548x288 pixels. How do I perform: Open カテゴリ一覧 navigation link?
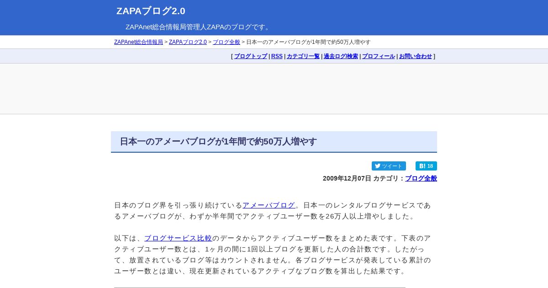coord(303,56)
